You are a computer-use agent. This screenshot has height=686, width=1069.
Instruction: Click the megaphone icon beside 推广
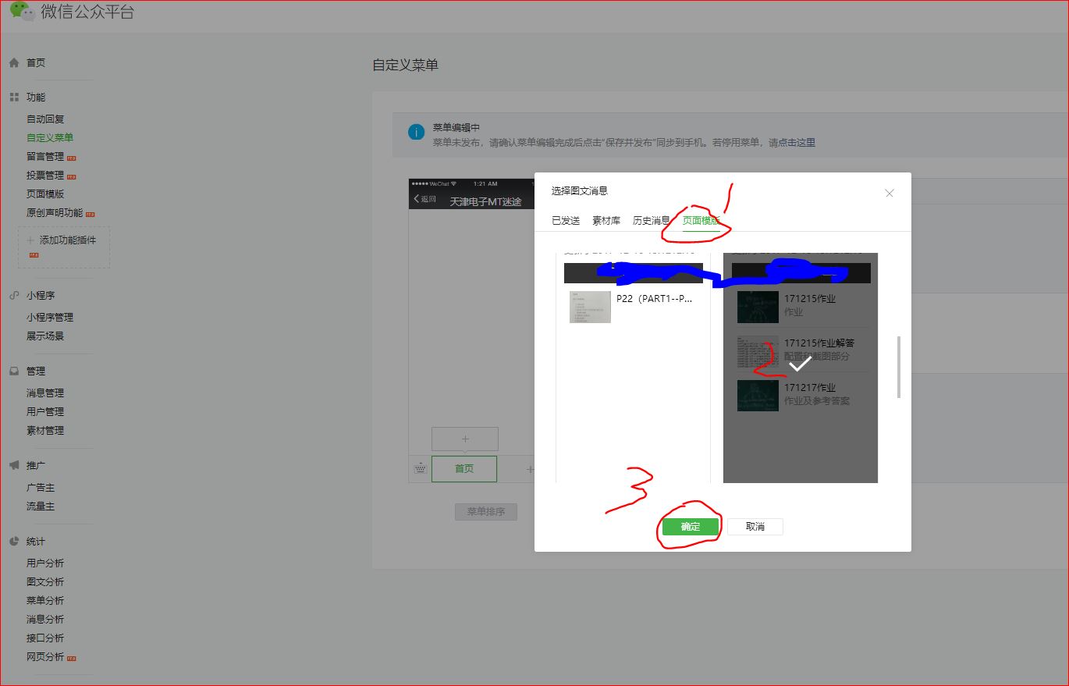[13, 465]
